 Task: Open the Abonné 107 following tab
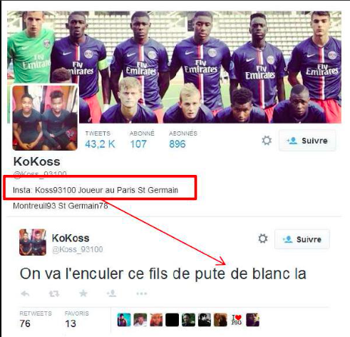coord(142,140)
